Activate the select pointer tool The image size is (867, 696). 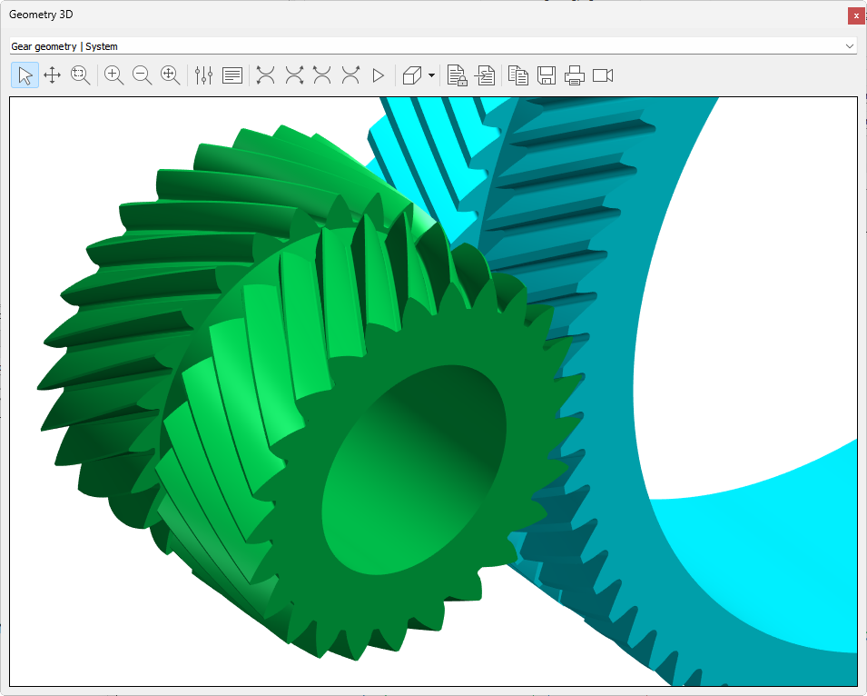point(25,75)
